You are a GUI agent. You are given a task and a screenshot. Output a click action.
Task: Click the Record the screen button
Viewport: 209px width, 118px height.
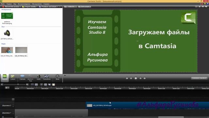(x=11, y=7)
